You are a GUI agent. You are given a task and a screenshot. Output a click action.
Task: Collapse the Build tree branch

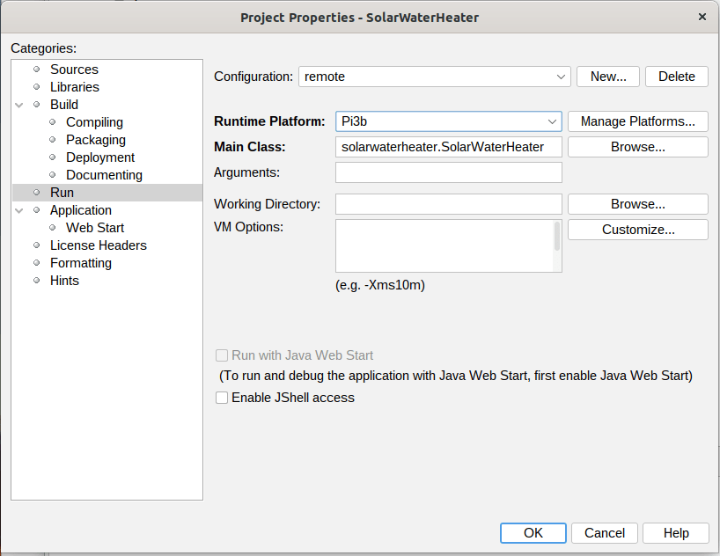19,105
